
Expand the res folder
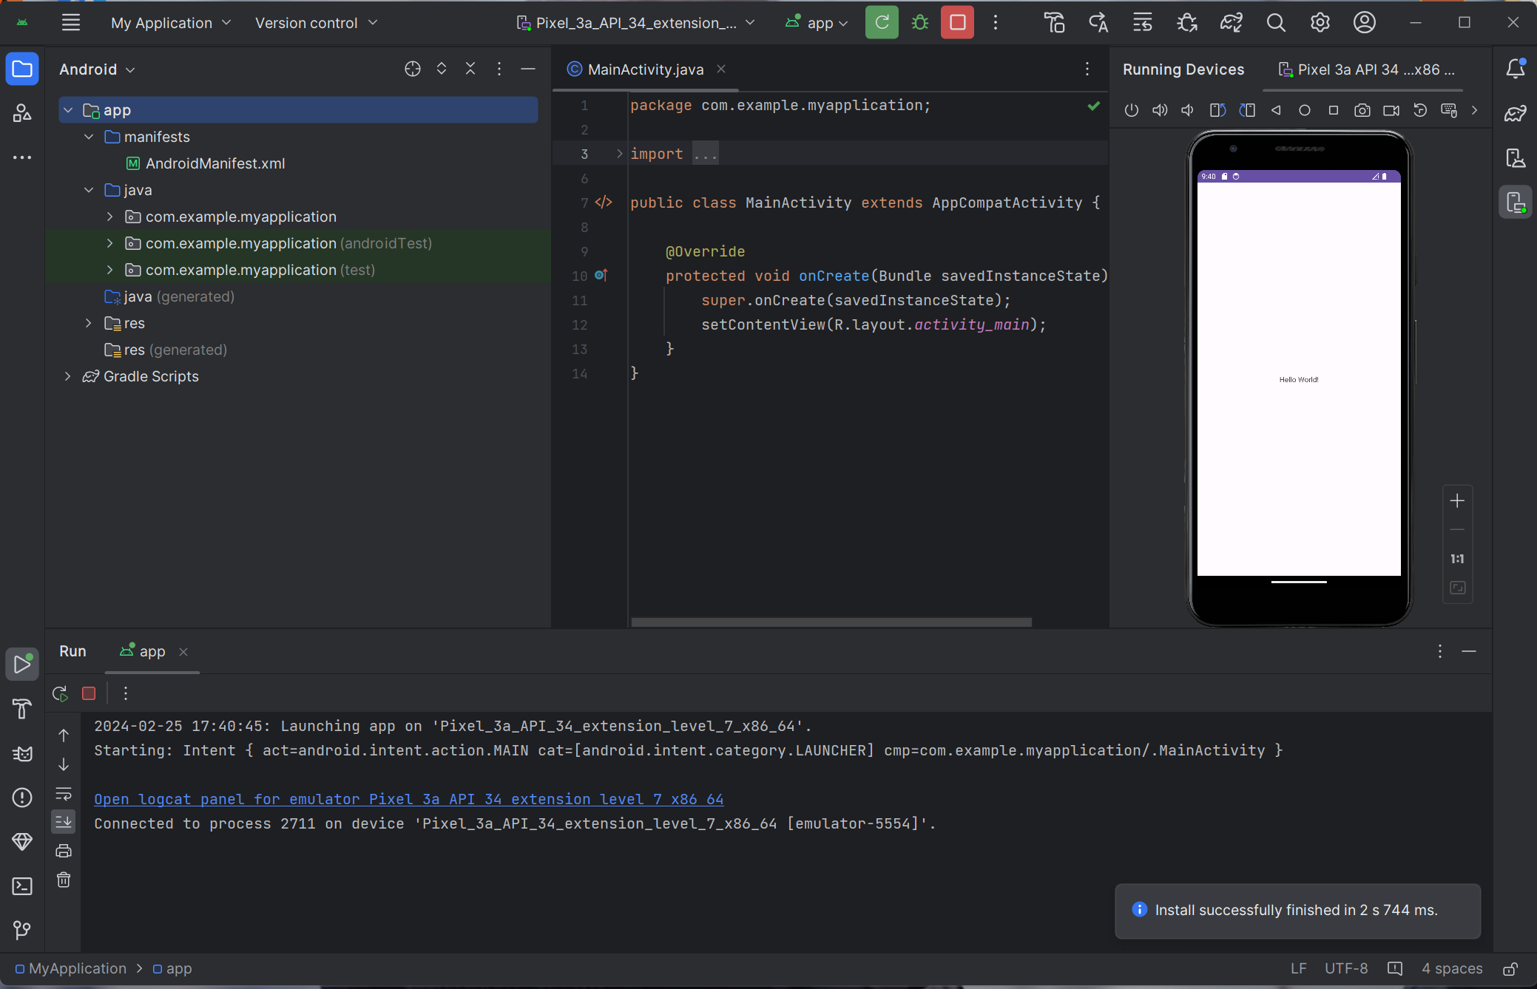pyautogui.click(x=89, y=323)
